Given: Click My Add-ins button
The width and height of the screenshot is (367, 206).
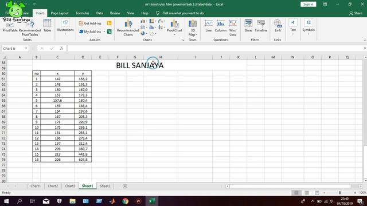Looking at the screenshot, I should pyautogui.click(x=91, y=31).
